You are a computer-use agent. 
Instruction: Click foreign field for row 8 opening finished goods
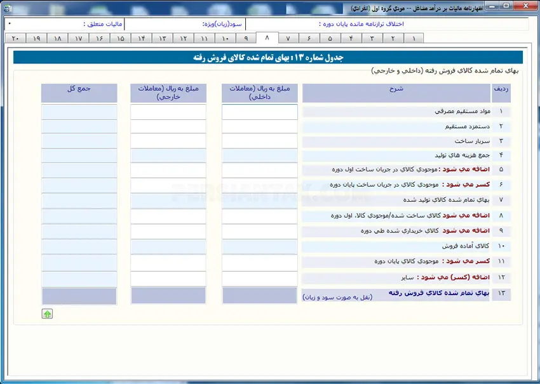(x=168, y=216)
